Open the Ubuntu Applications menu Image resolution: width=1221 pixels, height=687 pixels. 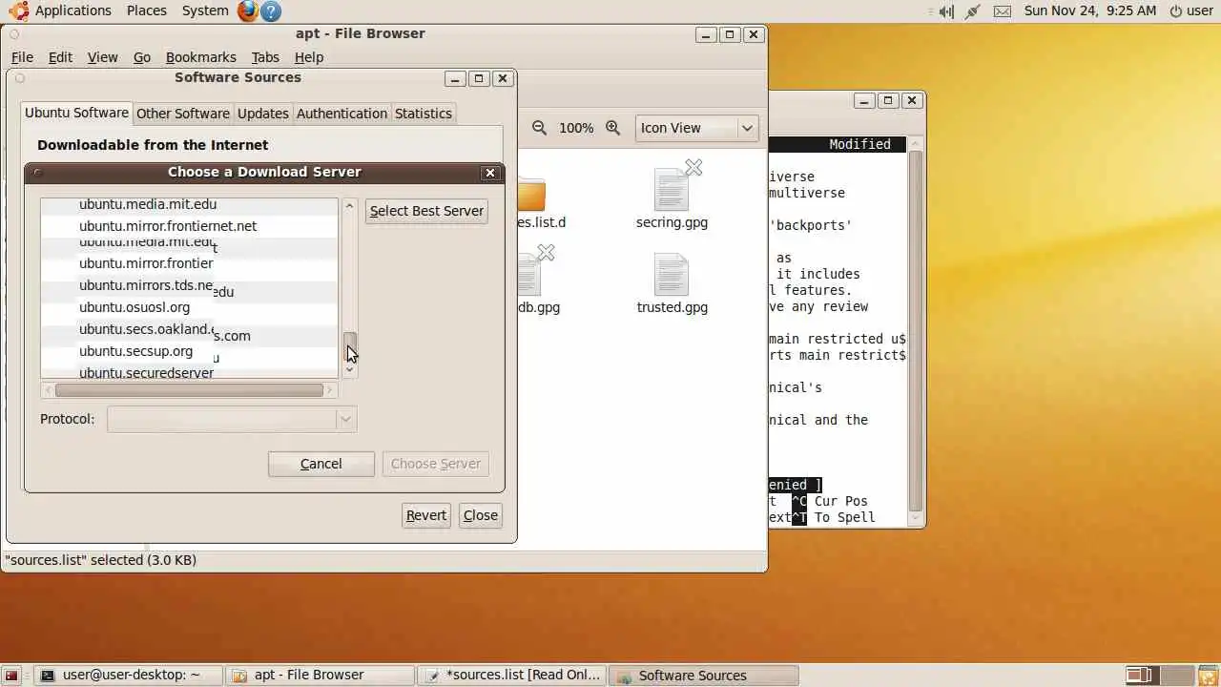pos(61,10)
